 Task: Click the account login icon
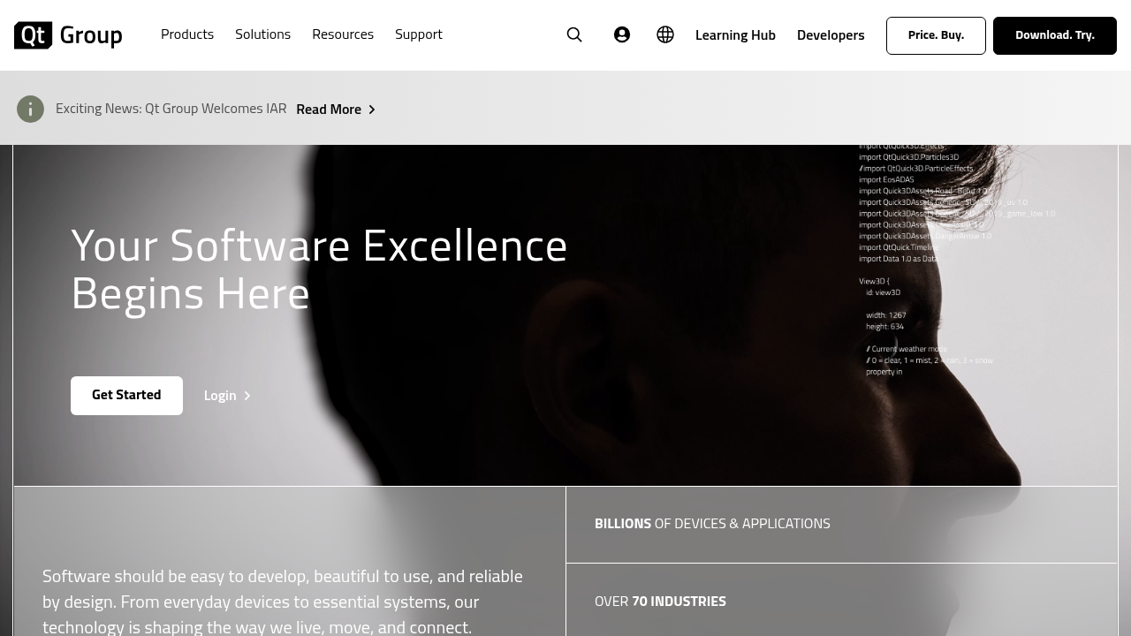622,34
